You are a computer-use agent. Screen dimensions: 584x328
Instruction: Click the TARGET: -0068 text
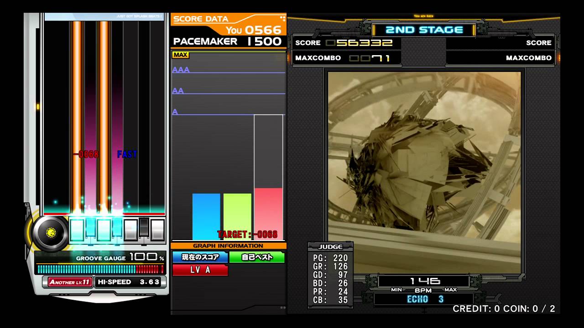point(247,235)
